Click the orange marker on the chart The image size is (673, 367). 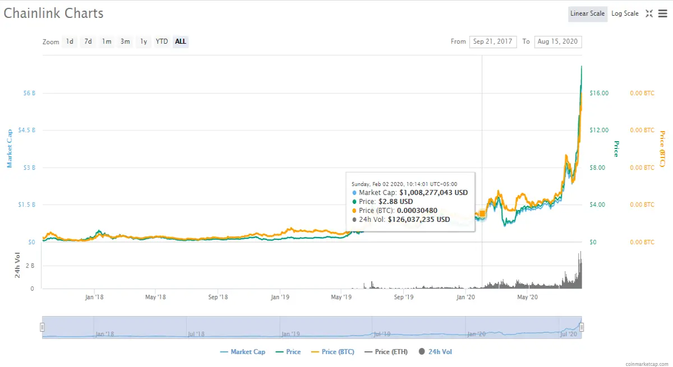tap(482, 213)
